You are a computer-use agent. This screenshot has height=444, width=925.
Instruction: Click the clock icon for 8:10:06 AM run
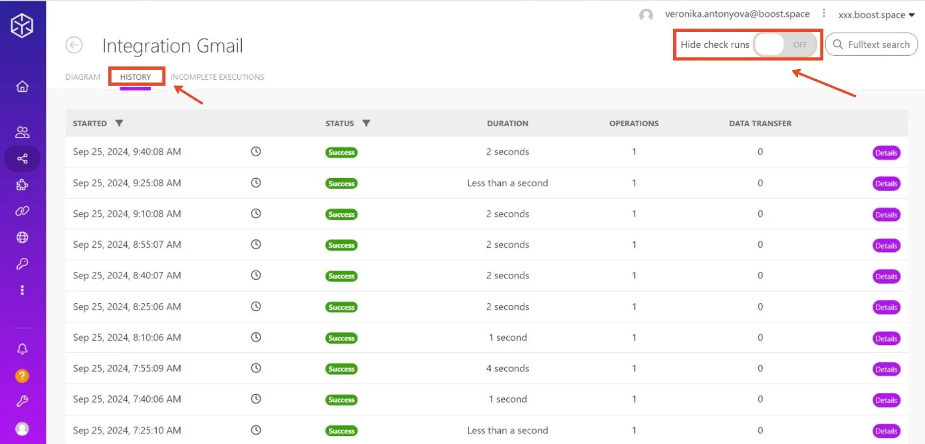tap(256, 337)
